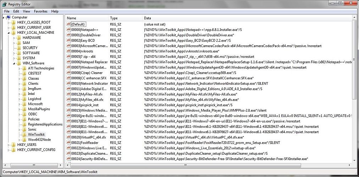
Task: Expand HKEY_CLASSES_ROOT node arrow
Action: click(x=9, y=23)
